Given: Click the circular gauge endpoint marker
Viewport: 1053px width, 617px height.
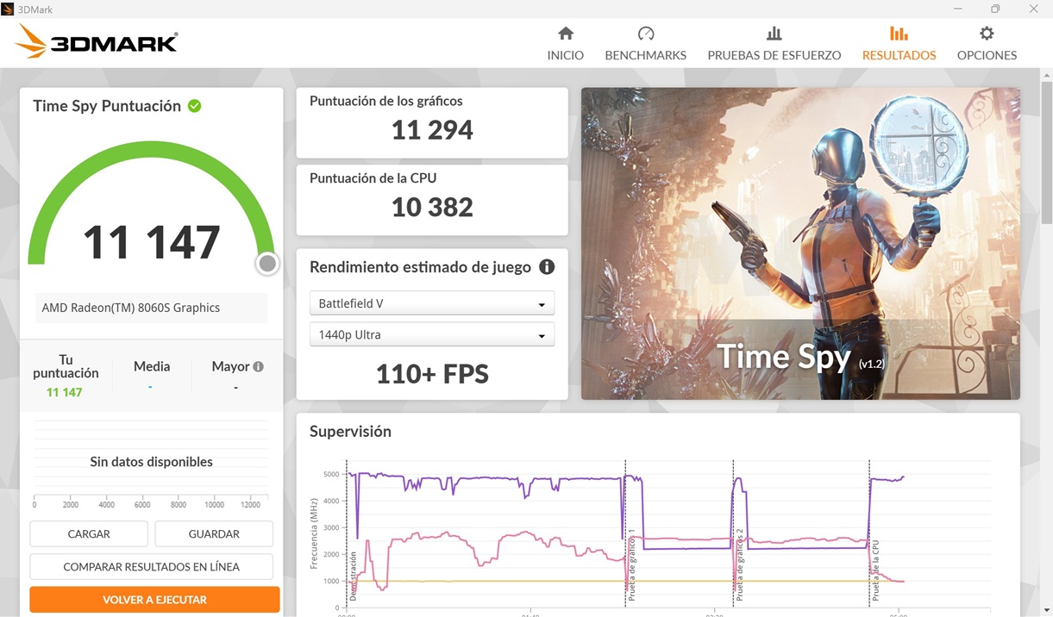Looking at the screenshot, I should 266,263.
